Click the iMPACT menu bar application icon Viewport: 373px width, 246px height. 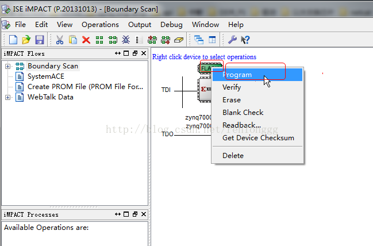pos(6,25)
